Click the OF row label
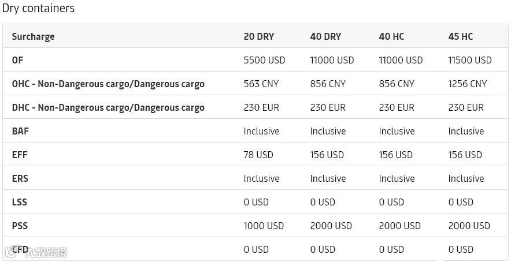The height and width of the screenshot is (262, 511). 17,60
